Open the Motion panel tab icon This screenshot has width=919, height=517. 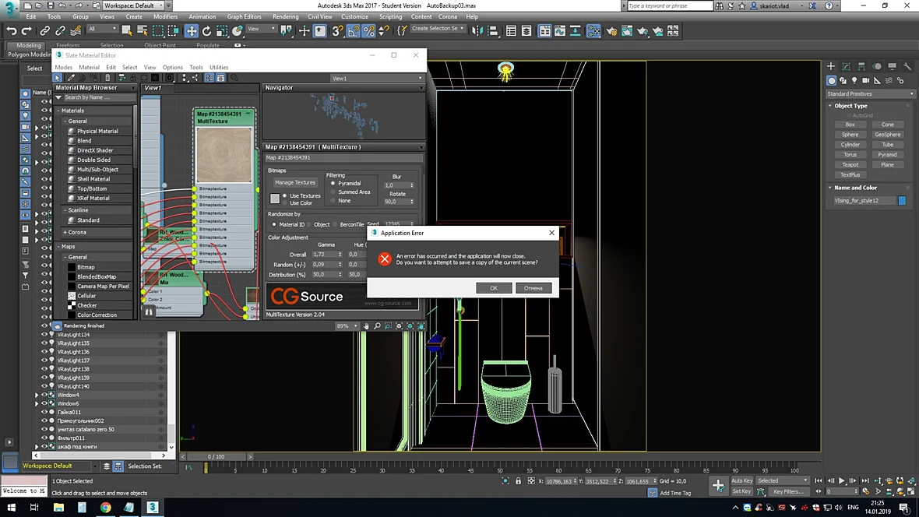pos(877,66)
